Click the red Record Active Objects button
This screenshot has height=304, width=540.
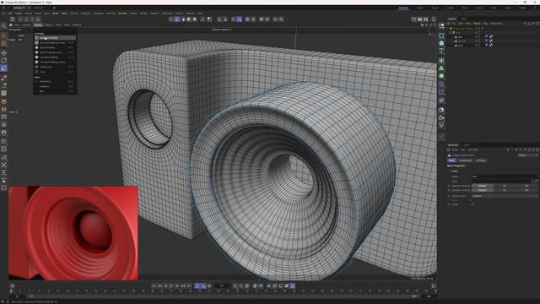(x=235, y=285)
